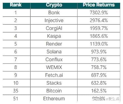Viewport: 123px width, 104px height.
Task: Click the 973.9% Solana return value
Action: click(x=99, y=52)
